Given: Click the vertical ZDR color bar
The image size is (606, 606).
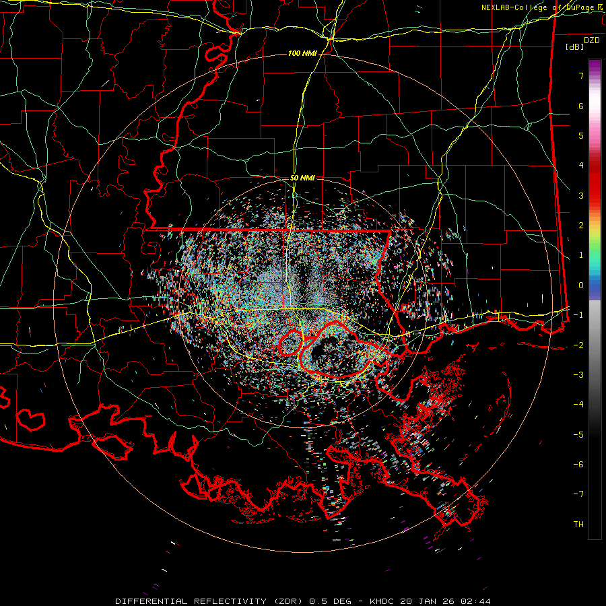Looking at the screenshot, I should (x=595, y=299).
